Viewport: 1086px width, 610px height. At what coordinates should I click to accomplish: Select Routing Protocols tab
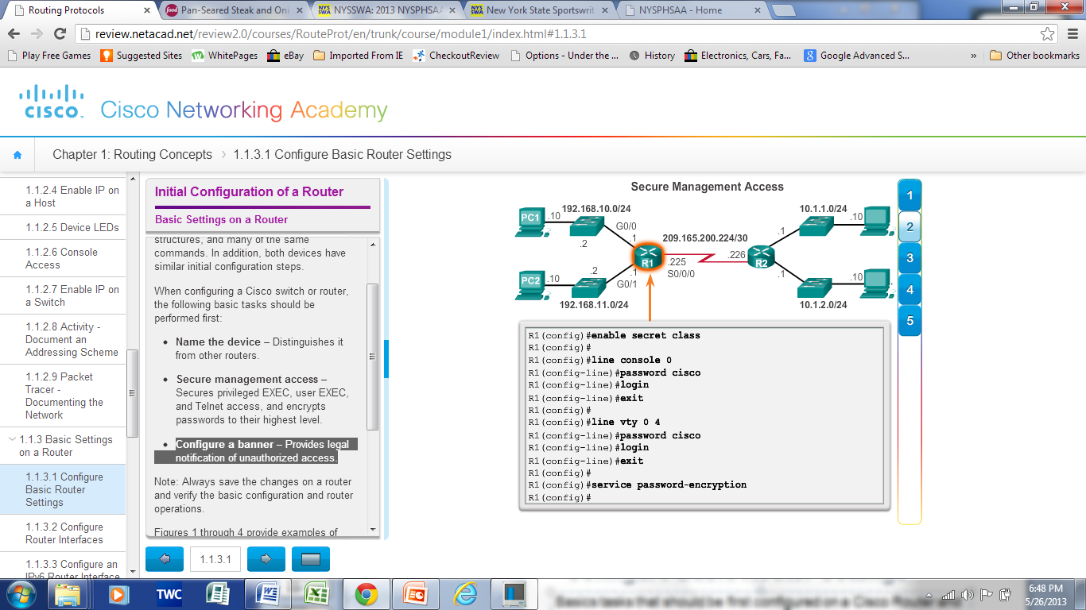80,10
